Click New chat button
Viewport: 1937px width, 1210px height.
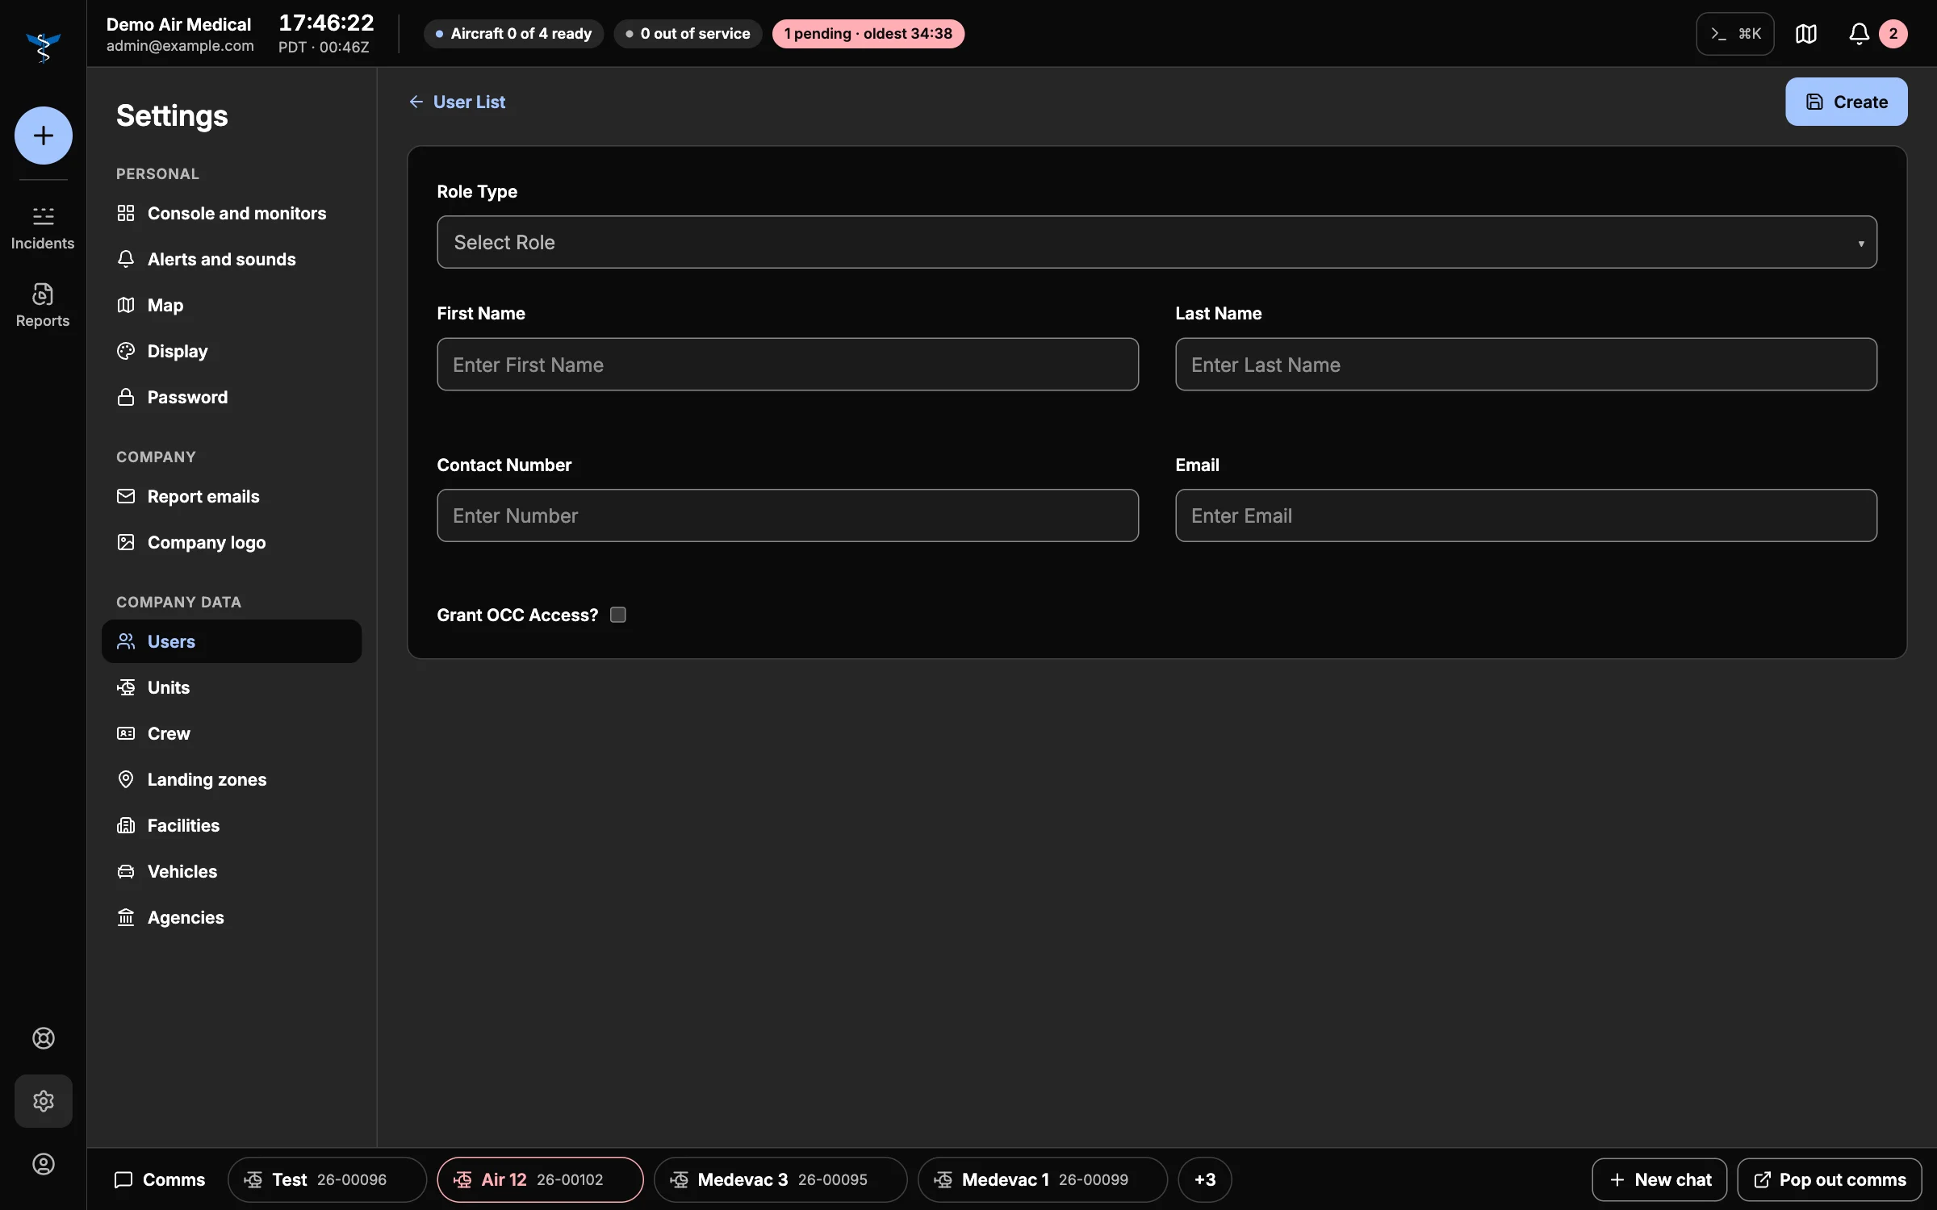click(x=1659, y=1179)
